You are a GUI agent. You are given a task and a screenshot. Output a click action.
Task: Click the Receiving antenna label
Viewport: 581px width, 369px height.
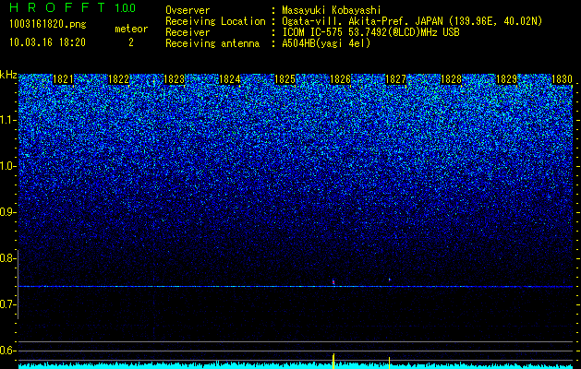pos(212,43)
